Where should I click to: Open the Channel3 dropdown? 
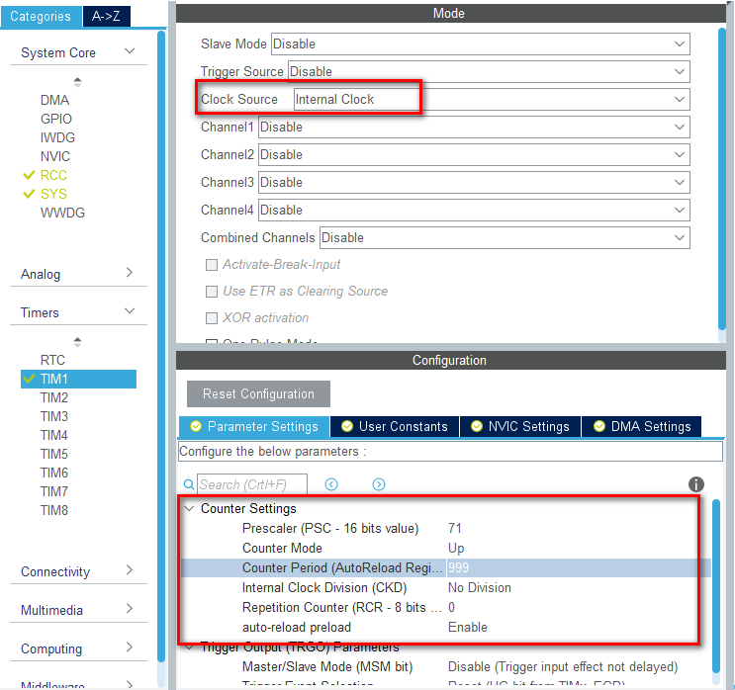[474, 182]
